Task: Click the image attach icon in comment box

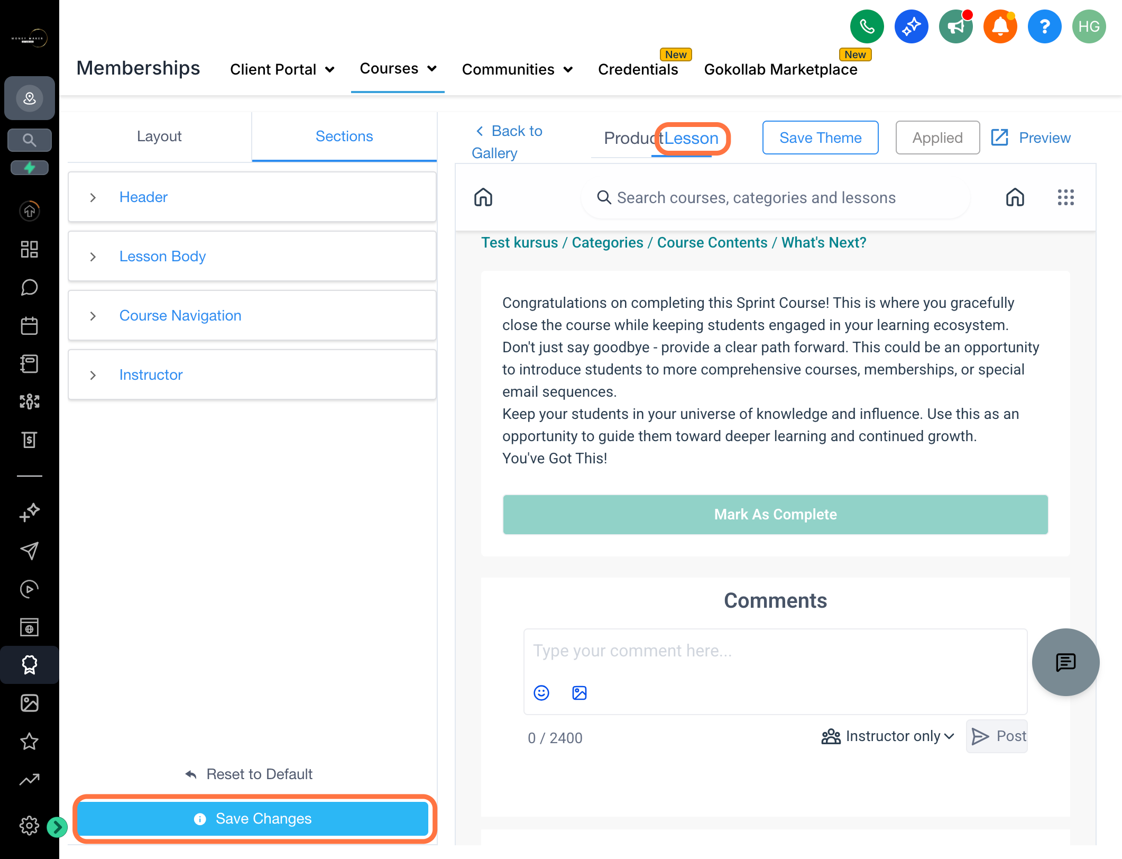Action: [x=580, y=693]
